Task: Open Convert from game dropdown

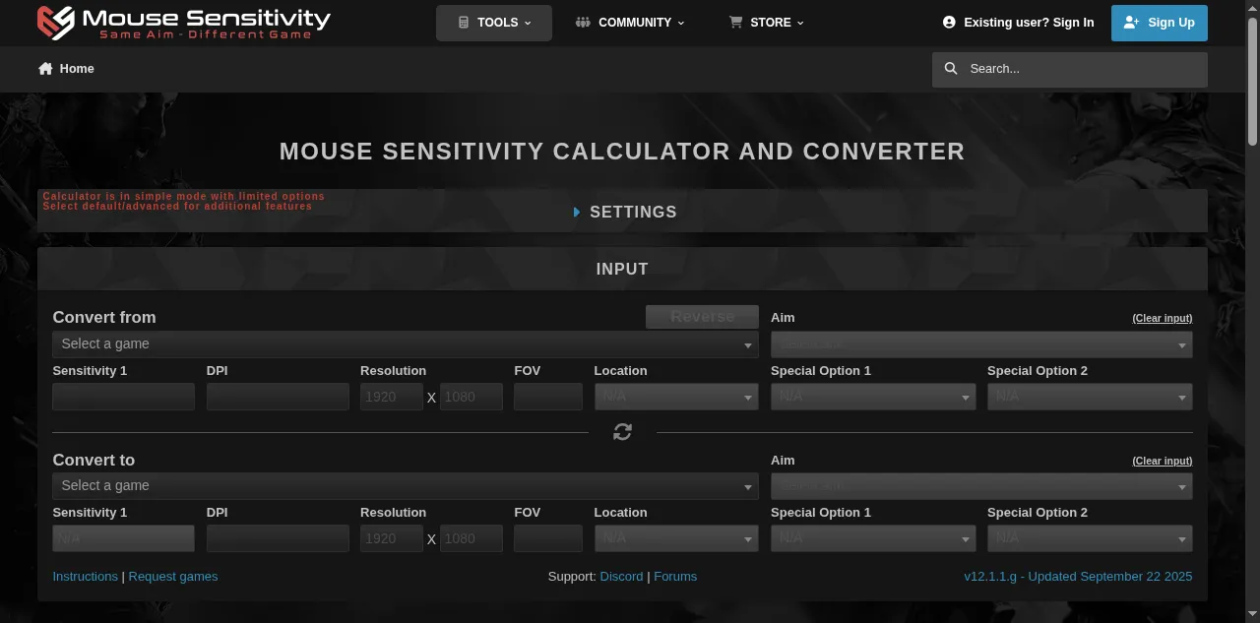Action: [406, 344]
